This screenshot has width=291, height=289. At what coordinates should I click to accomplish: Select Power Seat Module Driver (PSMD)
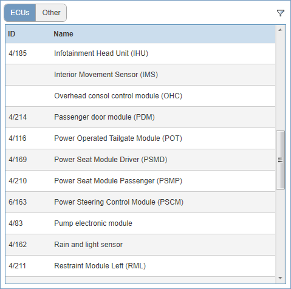[140, 160]
